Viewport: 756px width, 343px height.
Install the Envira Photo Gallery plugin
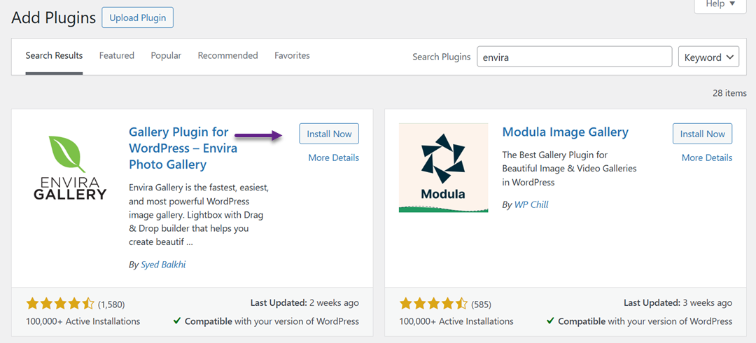[329, 134]
